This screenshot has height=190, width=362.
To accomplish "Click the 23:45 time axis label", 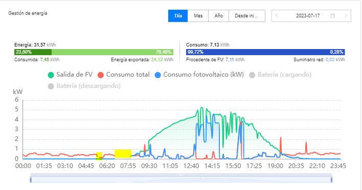I will 338,166.
